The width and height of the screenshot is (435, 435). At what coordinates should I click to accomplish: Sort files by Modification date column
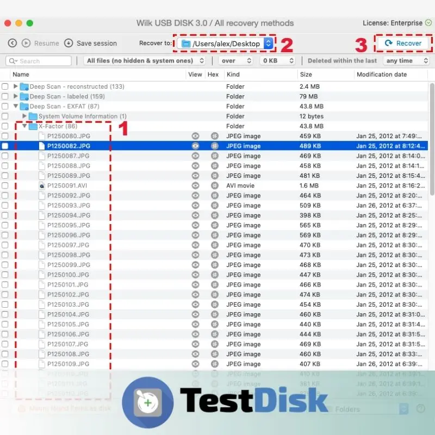pyautogui.click(x=381, y=74)
